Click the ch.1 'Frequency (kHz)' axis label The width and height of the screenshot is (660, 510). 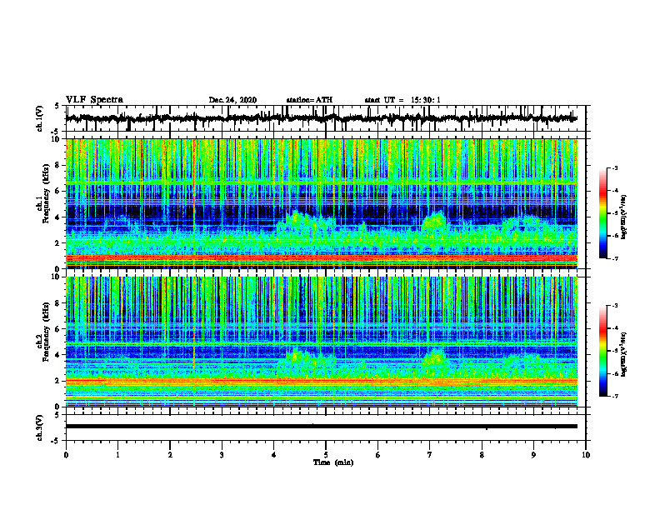pos(46,192)
